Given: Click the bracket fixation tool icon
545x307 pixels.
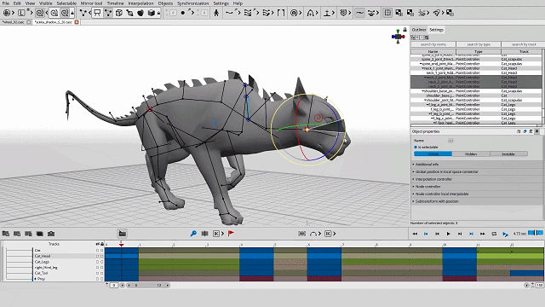Looking at the screenshot, I should pos(281,13).
